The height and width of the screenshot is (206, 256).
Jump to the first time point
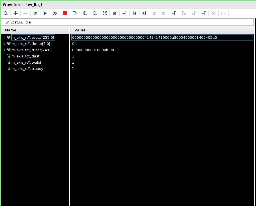134,13
